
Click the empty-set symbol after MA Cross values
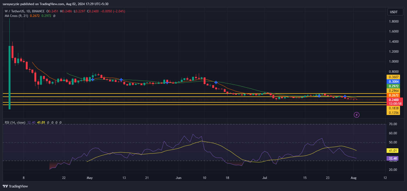pos(54,16)
